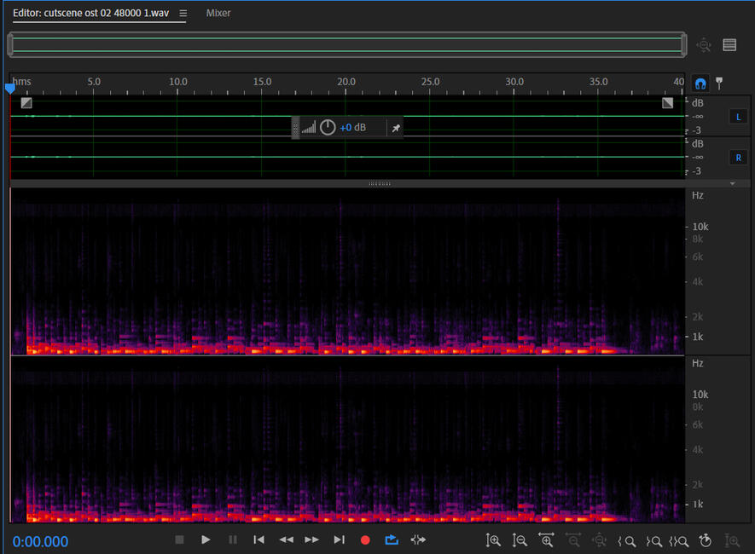Click the +0 dB gain knob
This screenshot has width=755, height=554.
click(x=328, y=128)
